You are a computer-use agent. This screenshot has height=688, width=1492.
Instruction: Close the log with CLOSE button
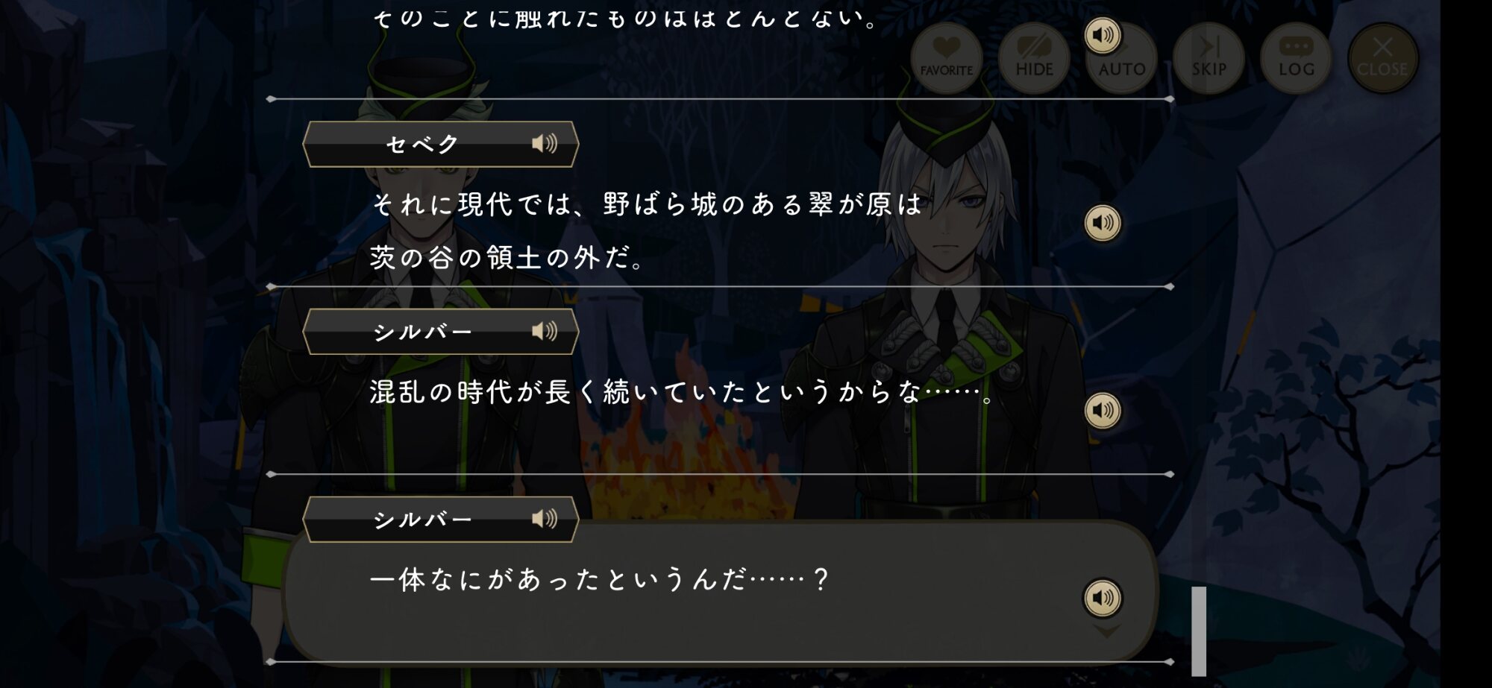point(1383,58)
